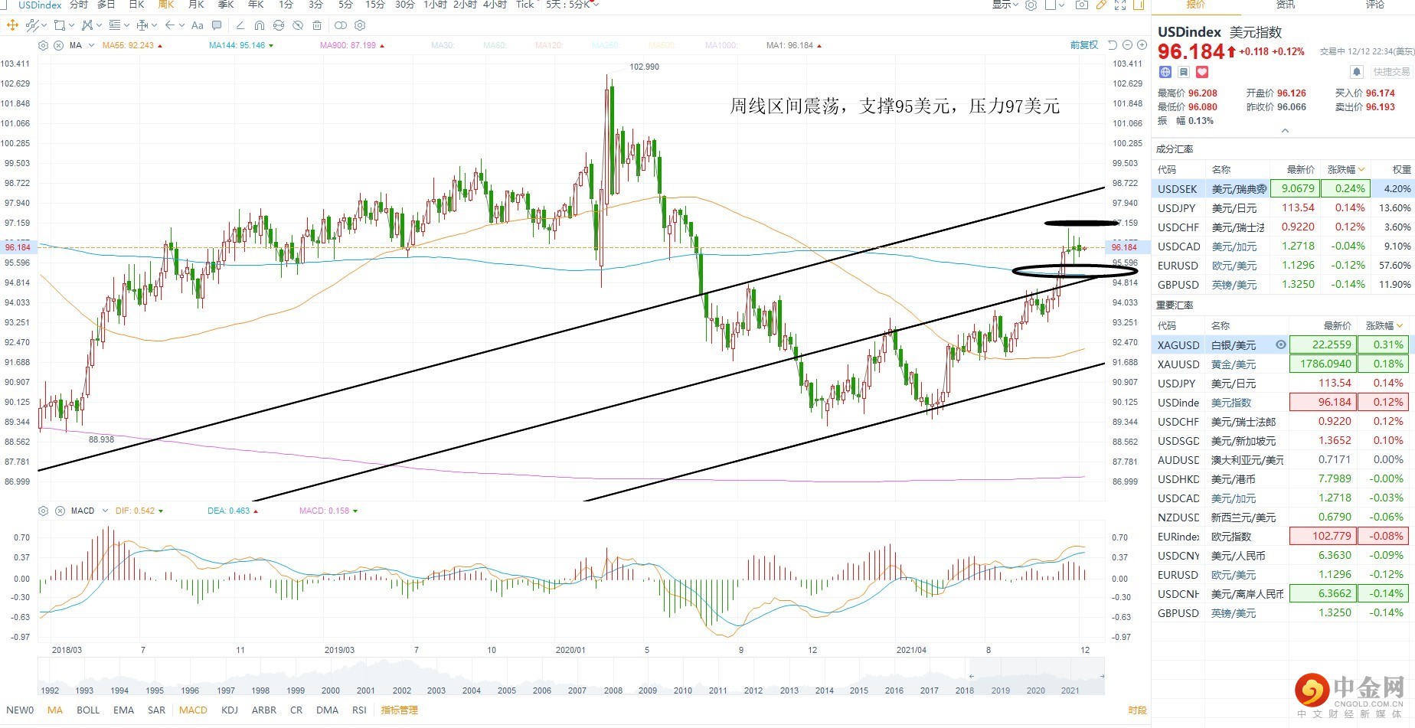
Task: Open the 评论 comments tab
Action: [x=1375, y=5]
